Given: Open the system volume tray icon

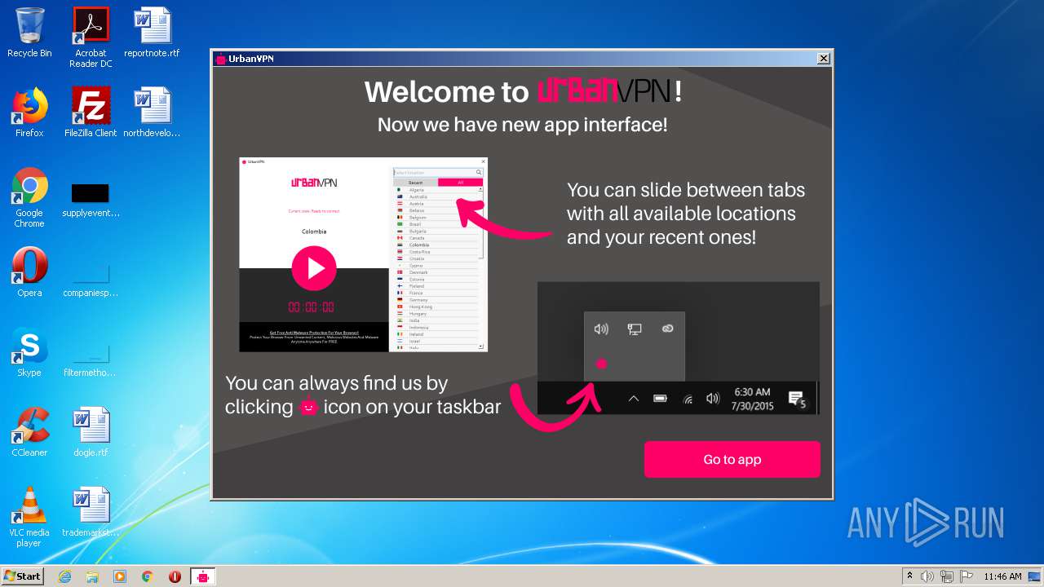Looking at the screenshot, I should point(927,576).
